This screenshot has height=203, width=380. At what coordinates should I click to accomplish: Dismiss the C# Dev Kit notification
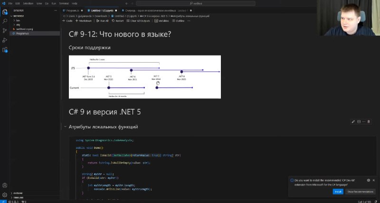click(373, 180)
